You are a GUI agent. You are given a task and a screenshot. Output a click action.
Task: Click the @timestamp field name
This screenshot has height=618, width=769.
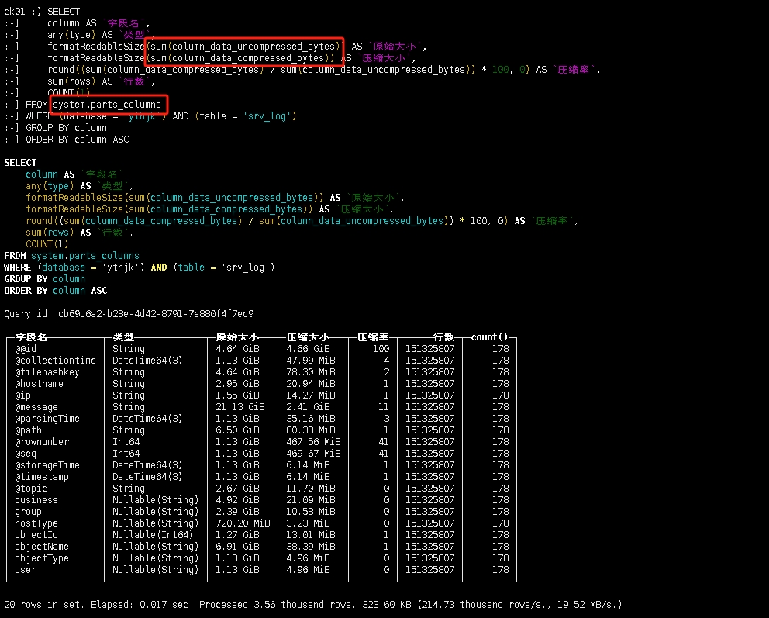click(42, 477)
